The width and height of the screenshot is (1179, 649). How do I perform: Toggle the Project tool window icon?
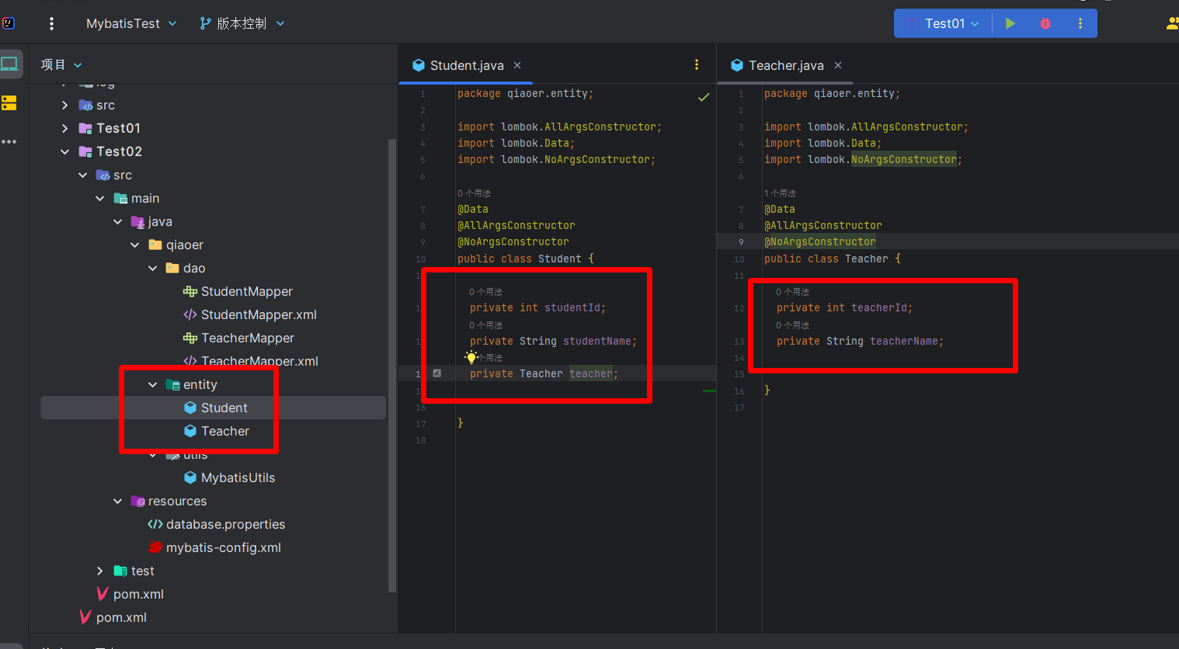(x=9, y=64)
